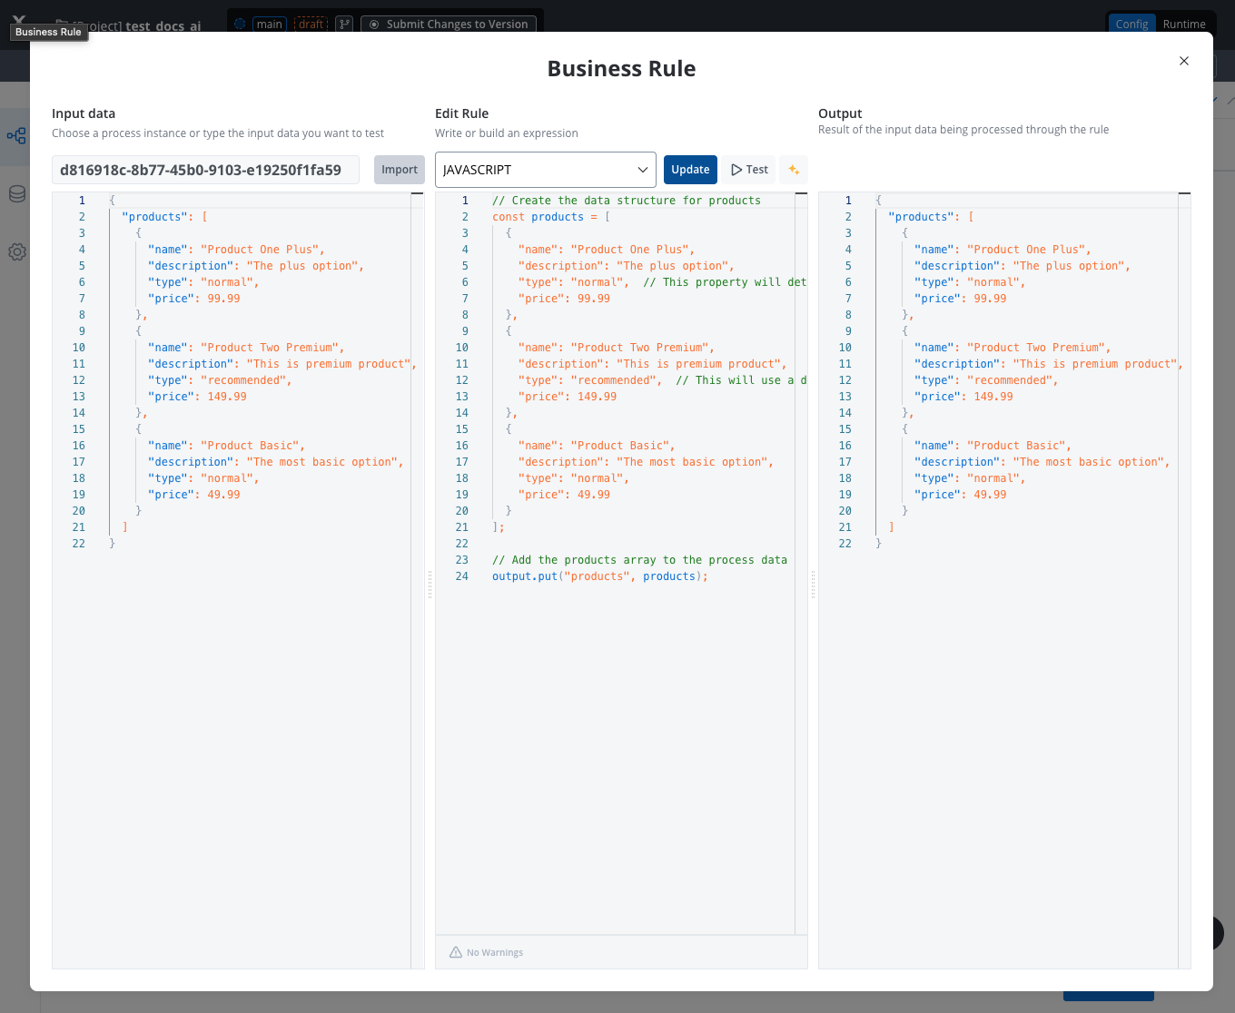Click "Product One Plus" in the Output panel
1235x1013 pixels.
pos(1028,250)
